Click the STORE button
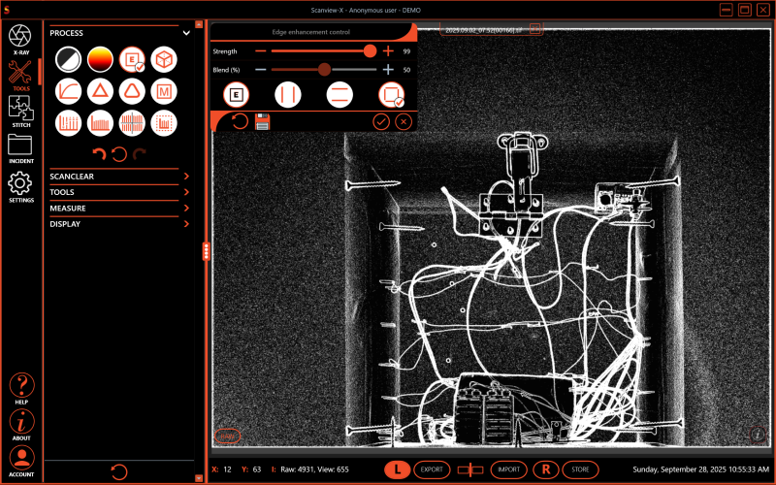 (x=580, y=469)
